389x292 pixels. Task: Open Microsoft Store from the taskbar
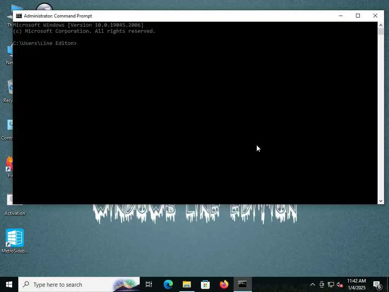click(205, 284)
